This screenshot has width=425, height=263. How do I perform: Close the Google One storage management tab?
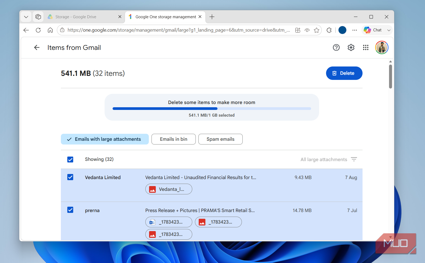pyautogui.click(x=200, y=17)
